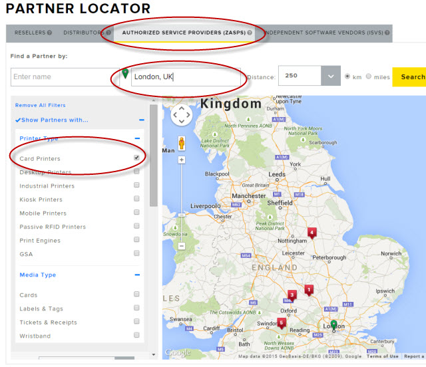Click the Ipswich label on map

(x=385, y=291)
